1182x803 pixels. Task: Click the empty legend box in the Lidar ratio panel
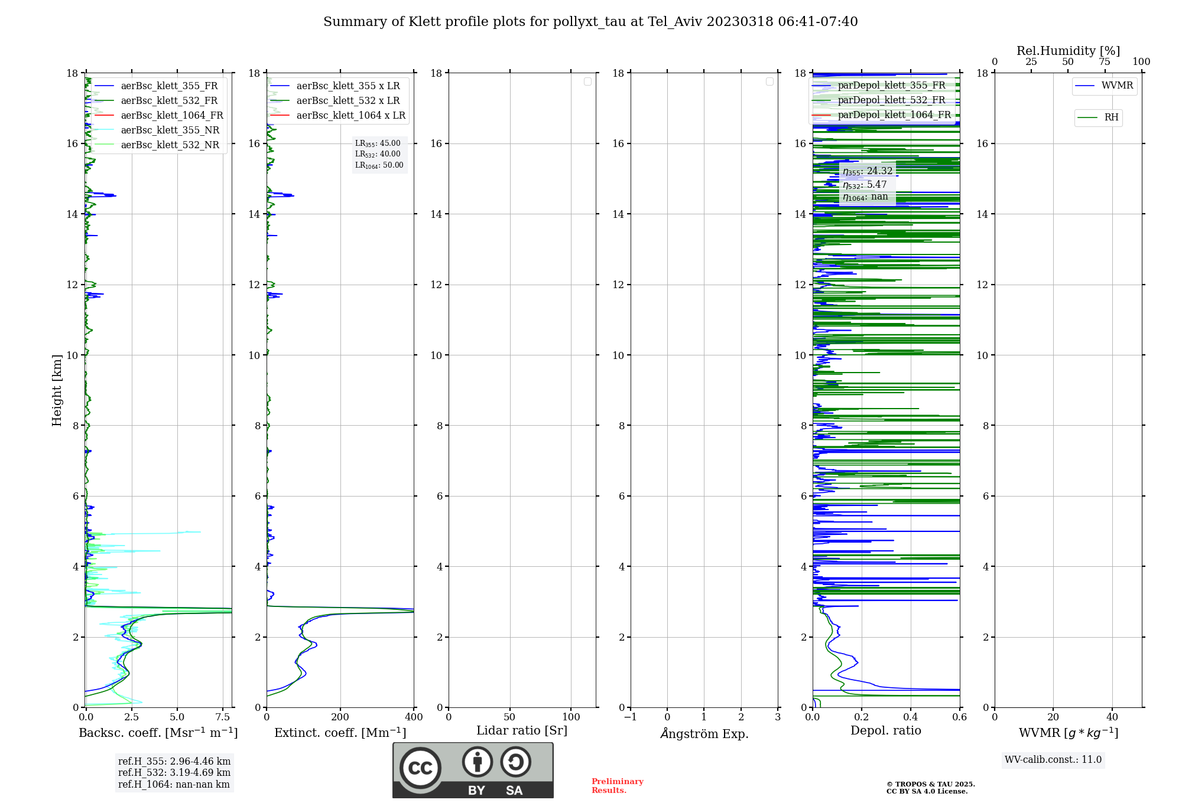click(587, 81)
